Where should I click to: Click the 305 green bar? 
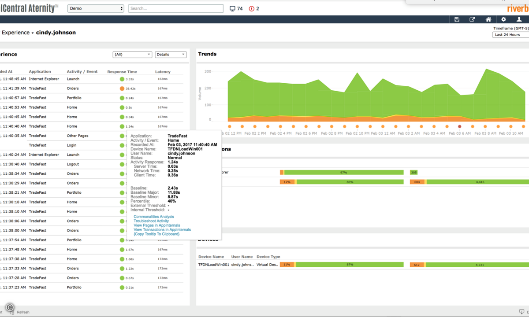coord(414,173)
